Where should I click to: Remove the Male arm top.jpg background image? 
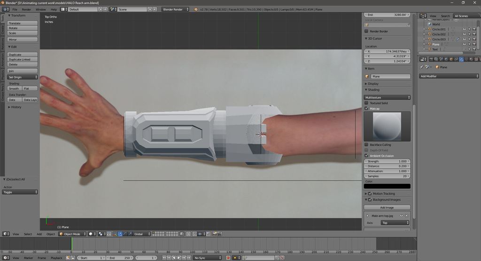pos(406,216)
